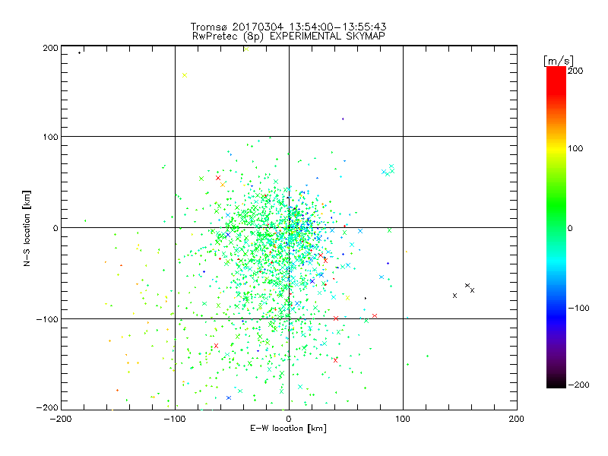The image size is (608, 456).
Task: Click the E-W axis tick label '200'
Action: click(517, 419)
